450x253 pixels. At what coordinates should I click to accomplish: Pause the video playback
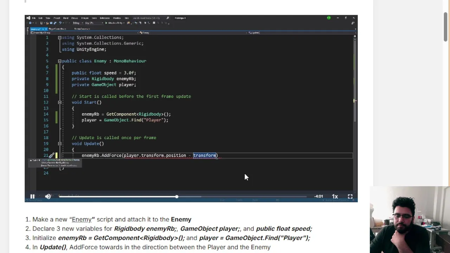coord(32,196)
